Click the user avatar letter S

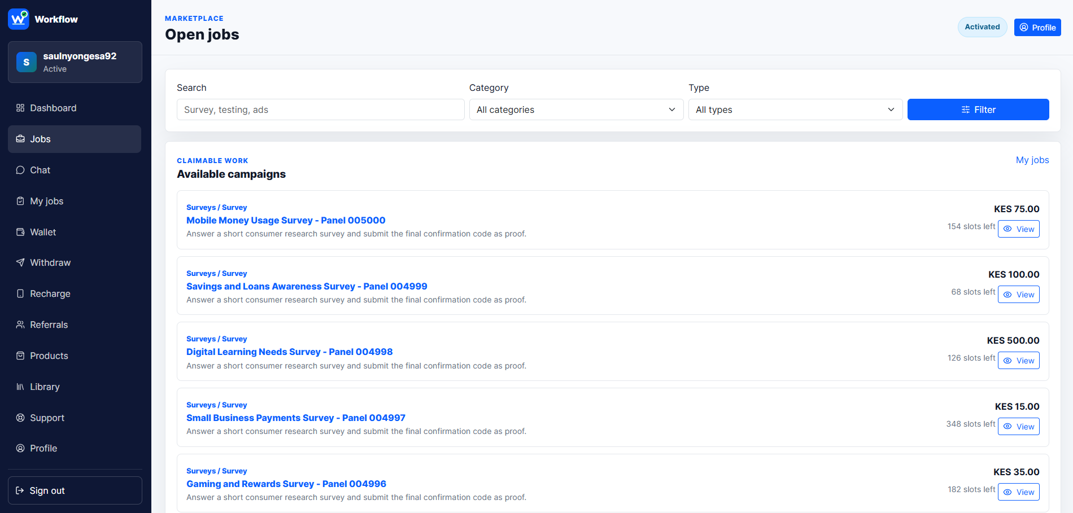(27, 62)
